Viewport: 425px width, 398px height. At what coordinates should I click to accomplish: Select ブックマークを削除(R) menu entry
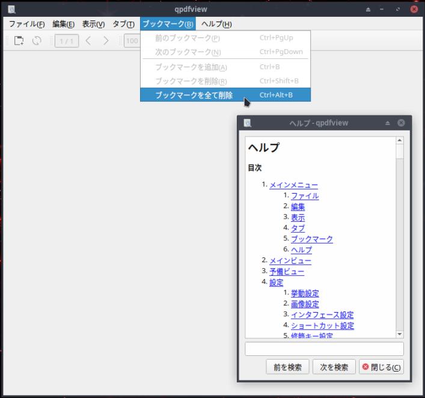click(225, 81)
